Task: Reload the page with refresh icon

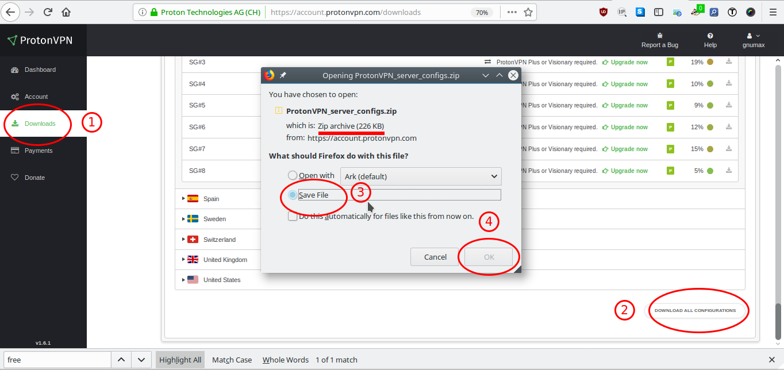Action: 48,12
